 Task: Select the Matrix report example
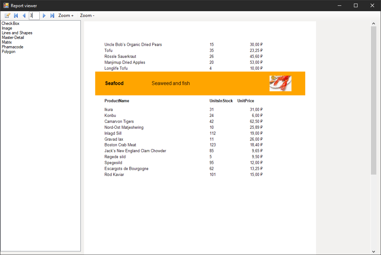[6, 42]
